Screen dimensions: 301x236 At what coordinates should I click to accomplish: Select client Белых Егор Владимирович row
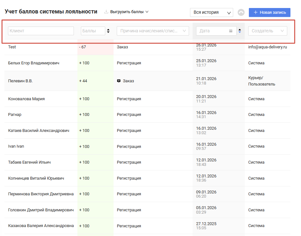[34, 63]
